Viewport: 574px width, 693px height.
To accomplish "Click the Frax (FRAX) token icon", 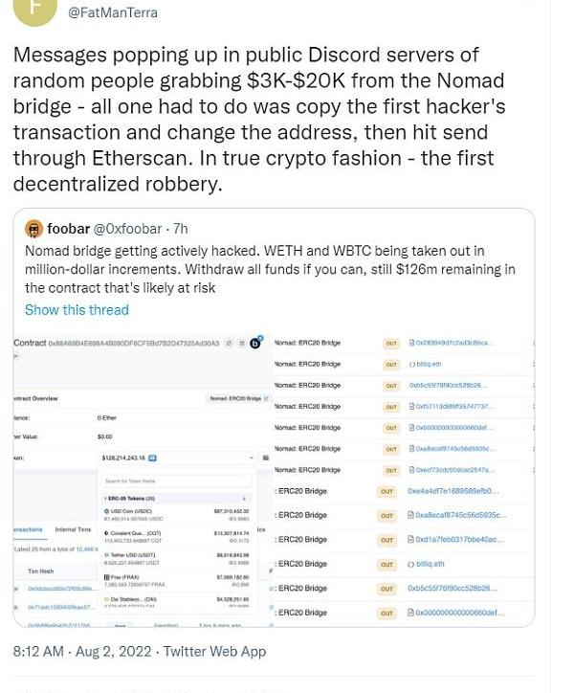I will click(106, 576).
